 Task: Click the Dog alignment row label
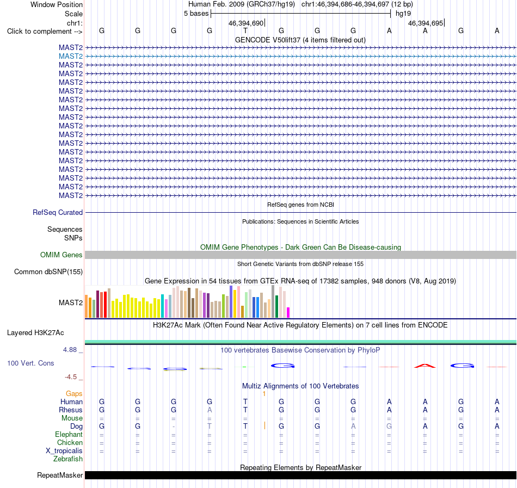pyautogui.click(x=76, y=427)
